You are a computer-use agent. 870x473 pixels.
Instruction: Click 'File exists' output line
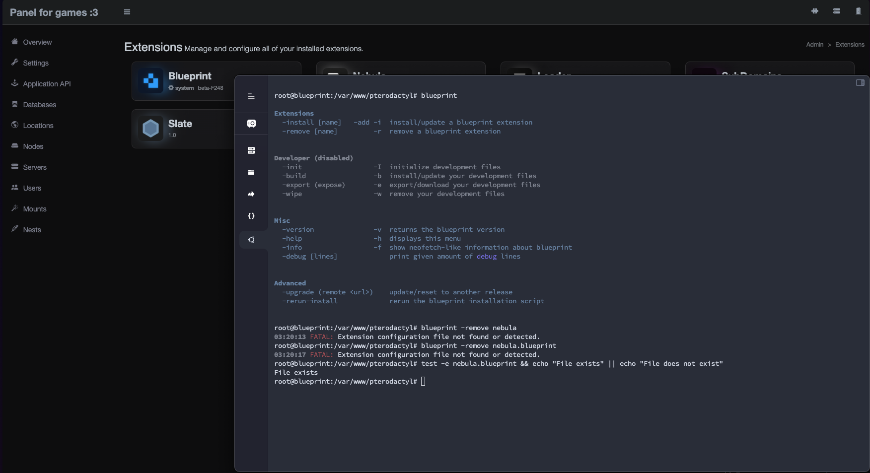click(296, 372)
